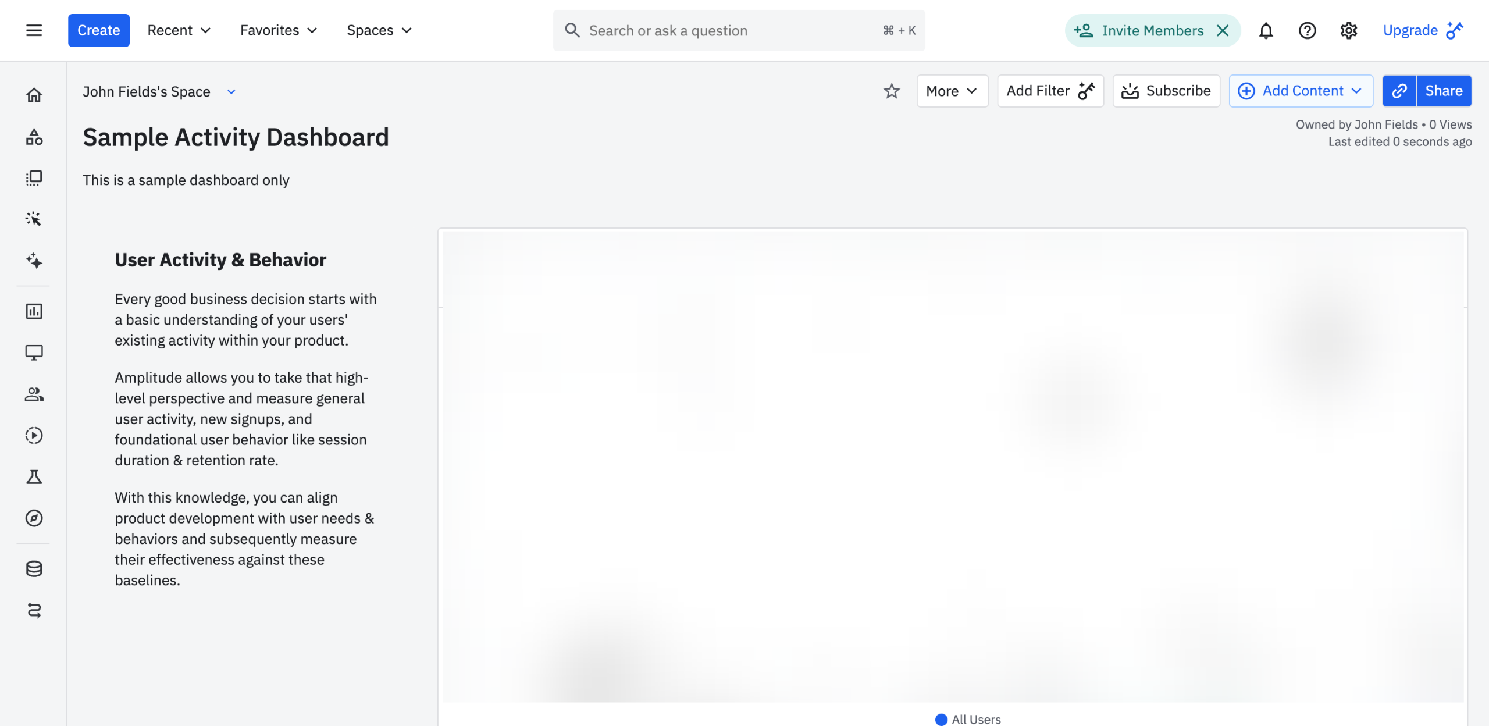Open the settings gear icon

[x=1348, y=30]
